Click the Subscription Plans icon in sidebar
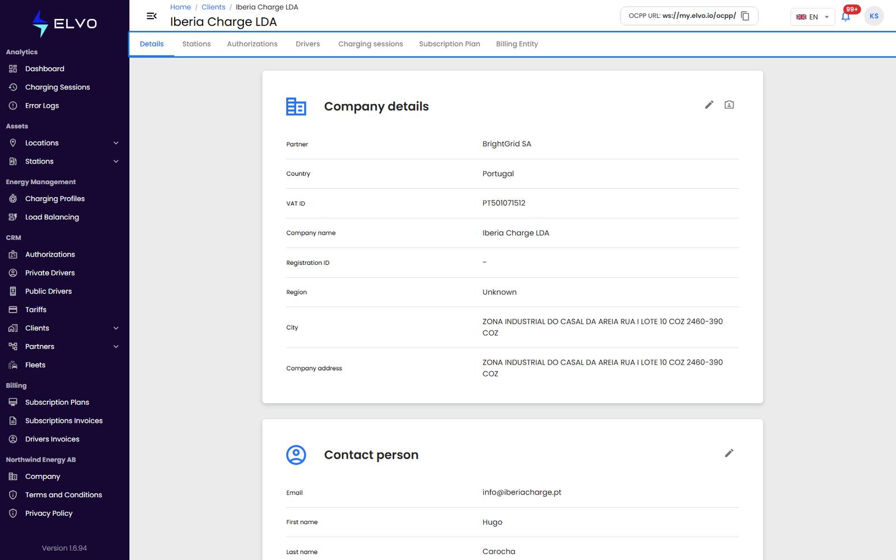 coord(13,402)
